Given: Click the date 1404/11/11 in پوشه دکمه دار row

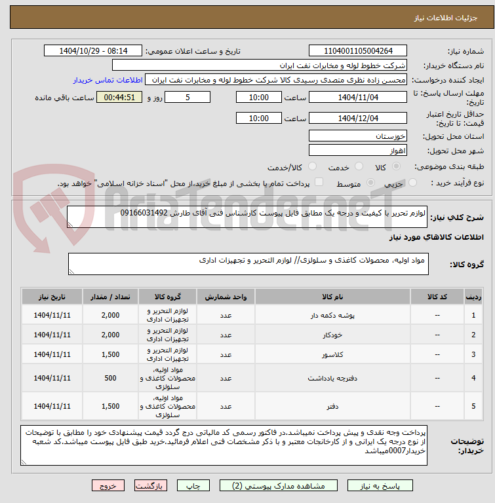Looking at the screenshot, I should [52, 315].
